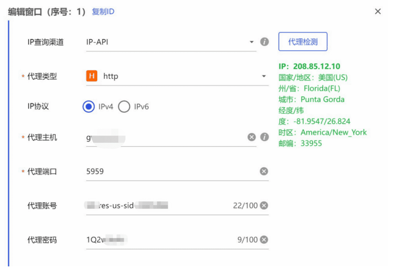Open the IP查询渠道 dropdown arrow
Viewport: 397px width, 268px height.
click(x=252, y=42)
